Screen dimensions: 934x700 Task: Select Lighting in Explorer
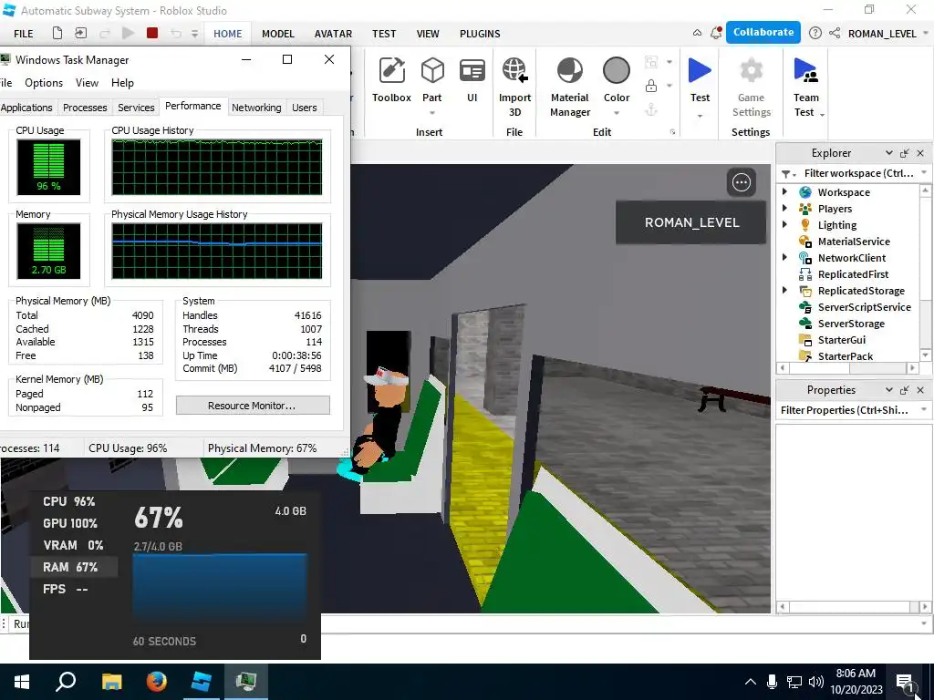pos(837,225)
